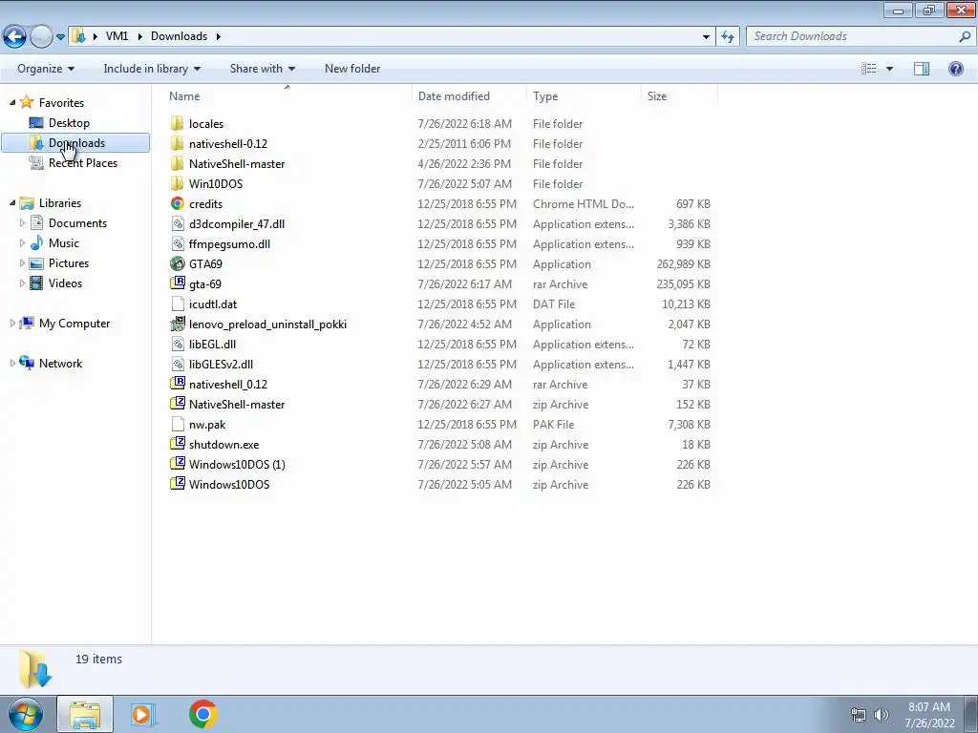Collapse the Libraries section
The height and width of the screenshot is (733, 978).
pos(12,202)
